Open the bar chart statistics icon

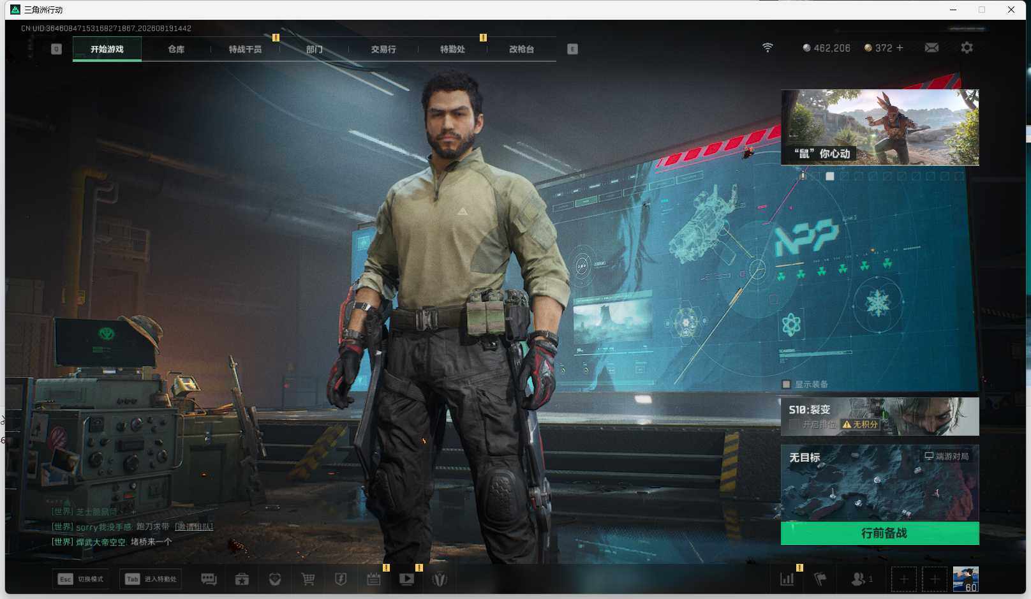787,579
